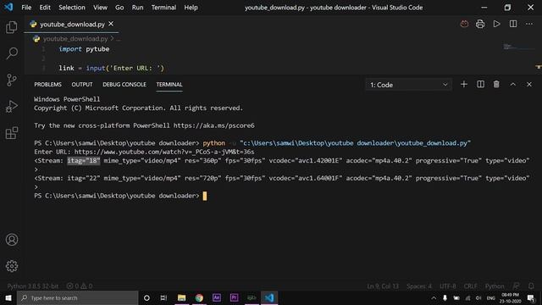This screenshot has width=542, height=305.
Task: Open the Run menu
Action: point(137,8)
